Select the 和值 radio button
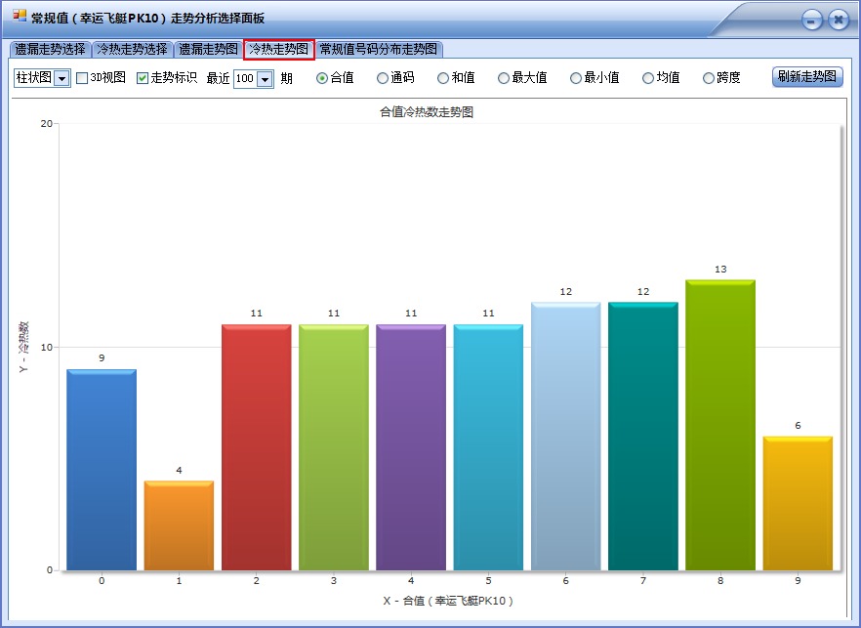 click(x=443, y=78)
